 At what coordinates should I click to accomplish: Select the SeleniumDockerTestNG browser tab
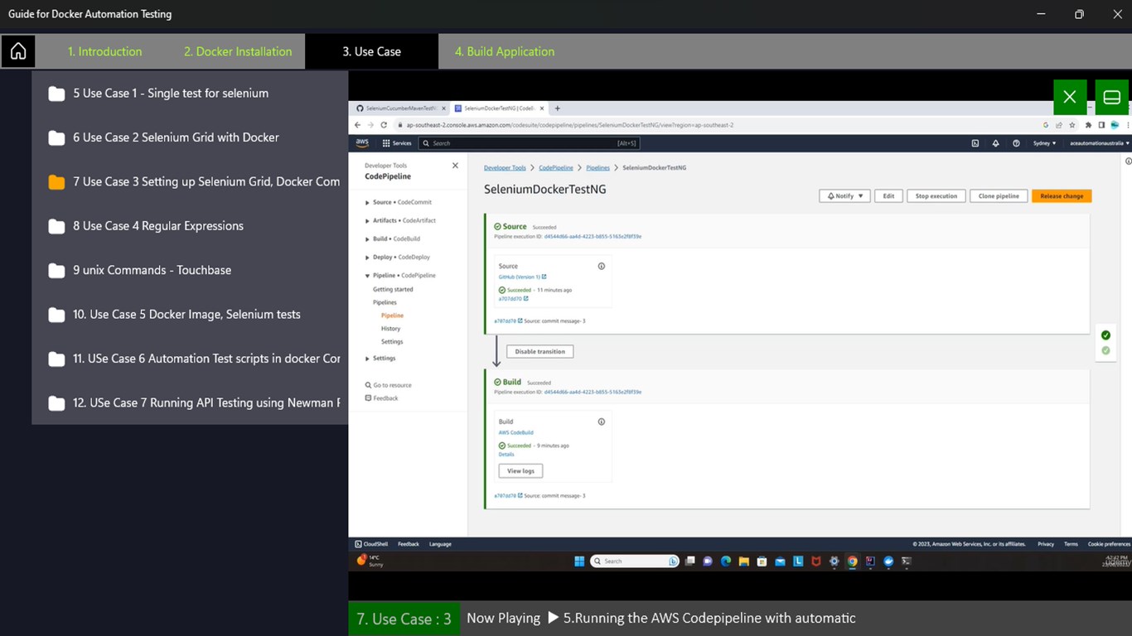tap(498, 108)
